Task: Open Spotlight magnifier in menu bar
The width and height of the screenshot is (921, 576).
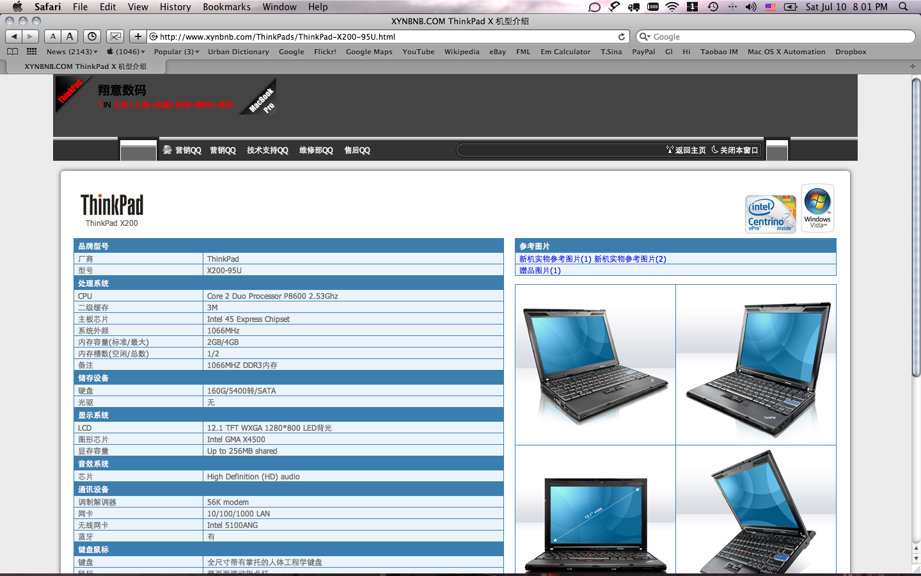Action: tap(903, 6)
